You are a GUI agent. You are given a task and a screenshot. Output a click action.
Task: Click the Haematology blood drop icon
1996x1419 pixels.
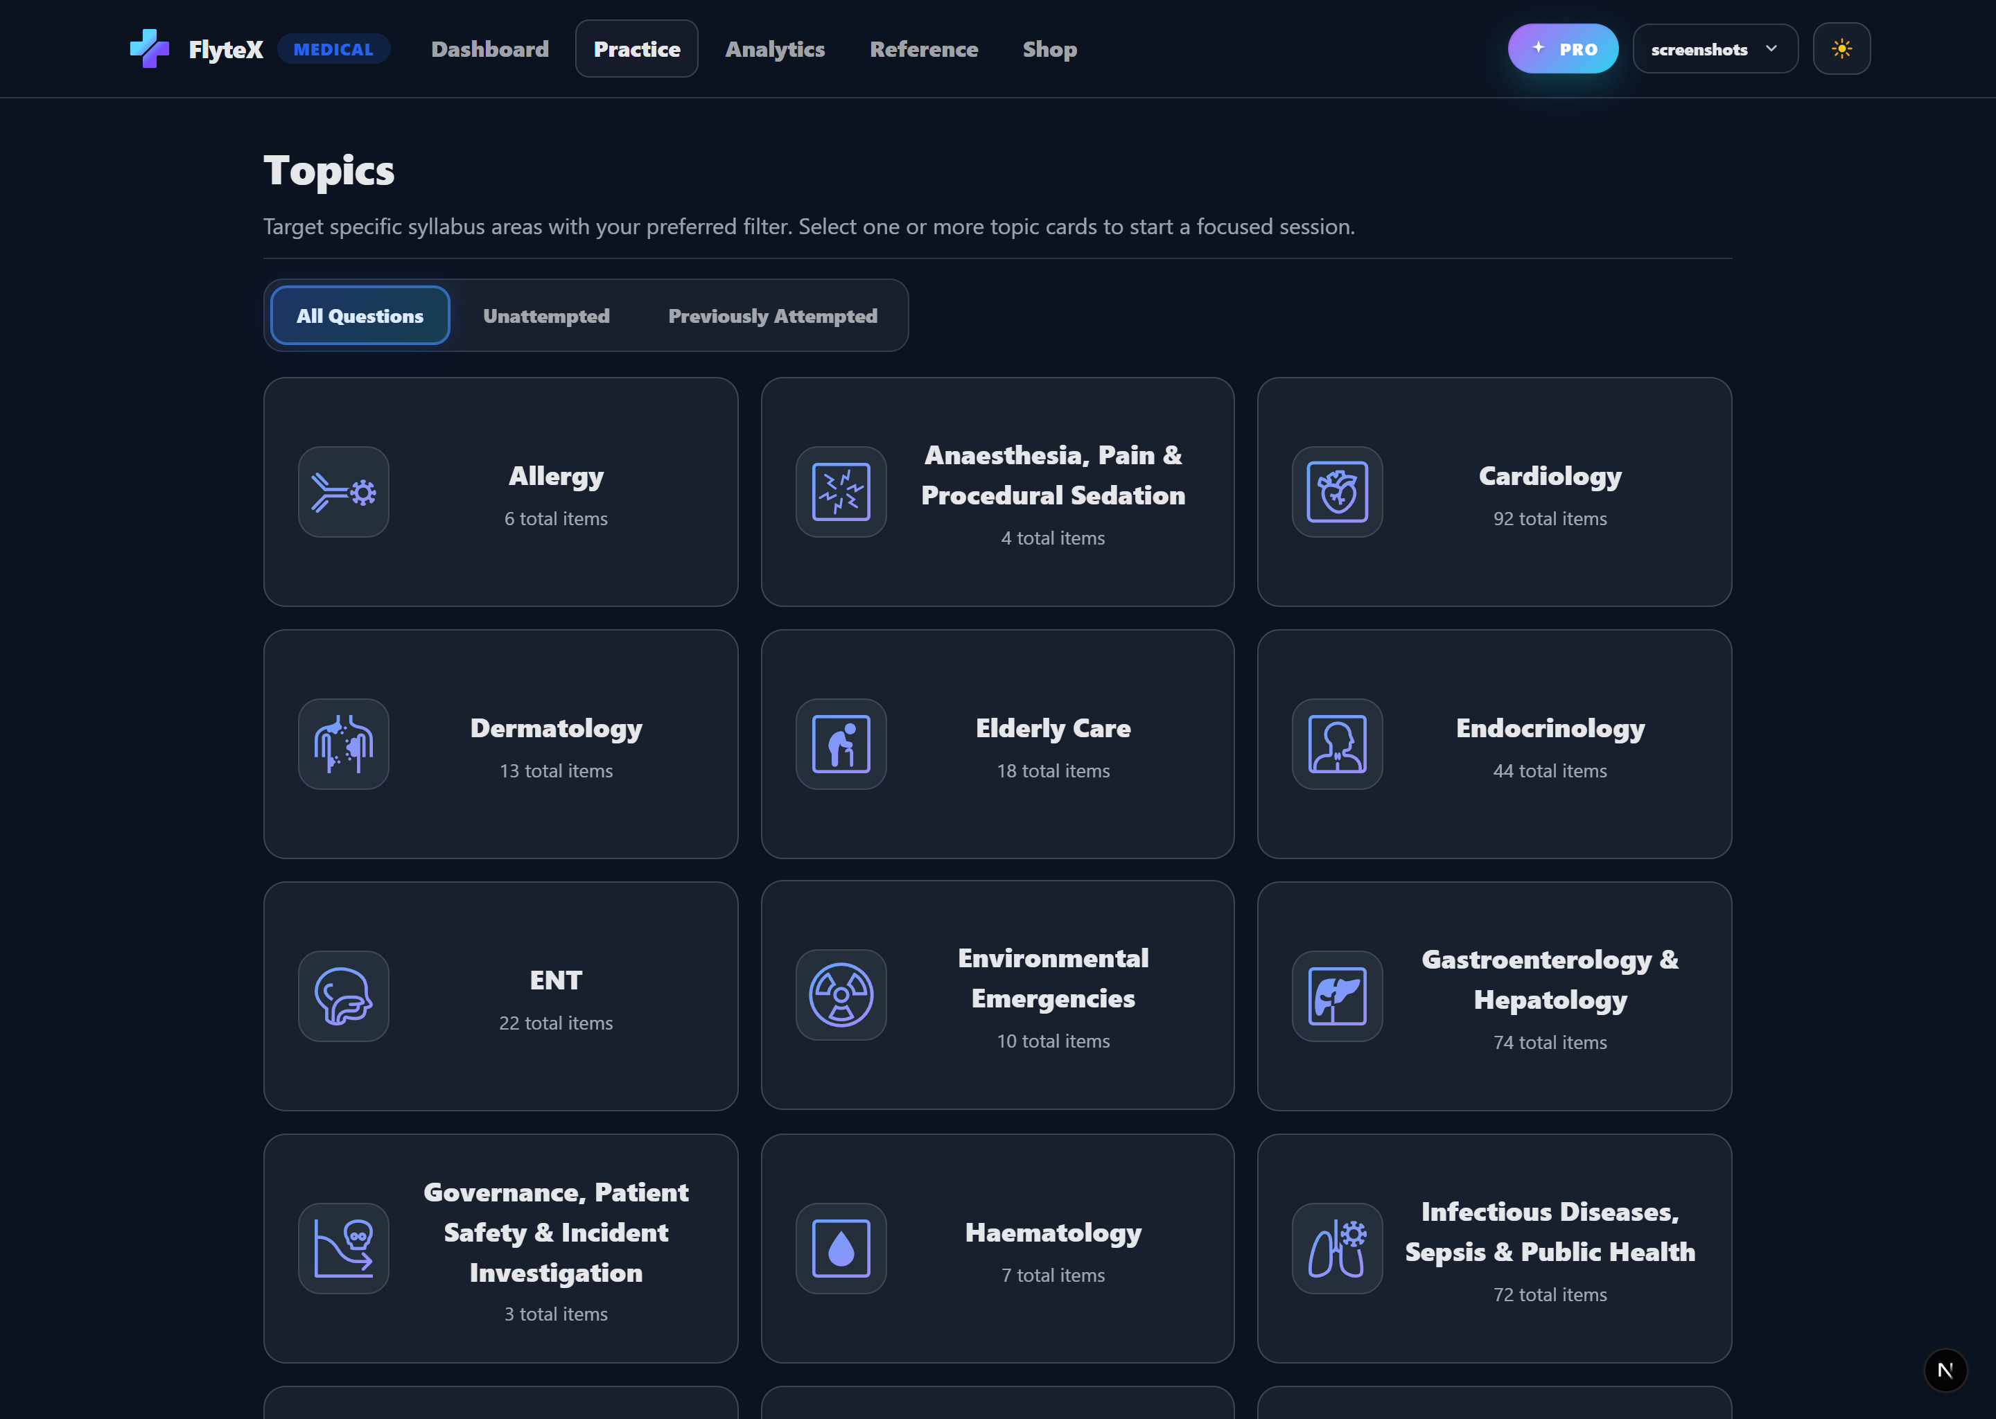841,1249
